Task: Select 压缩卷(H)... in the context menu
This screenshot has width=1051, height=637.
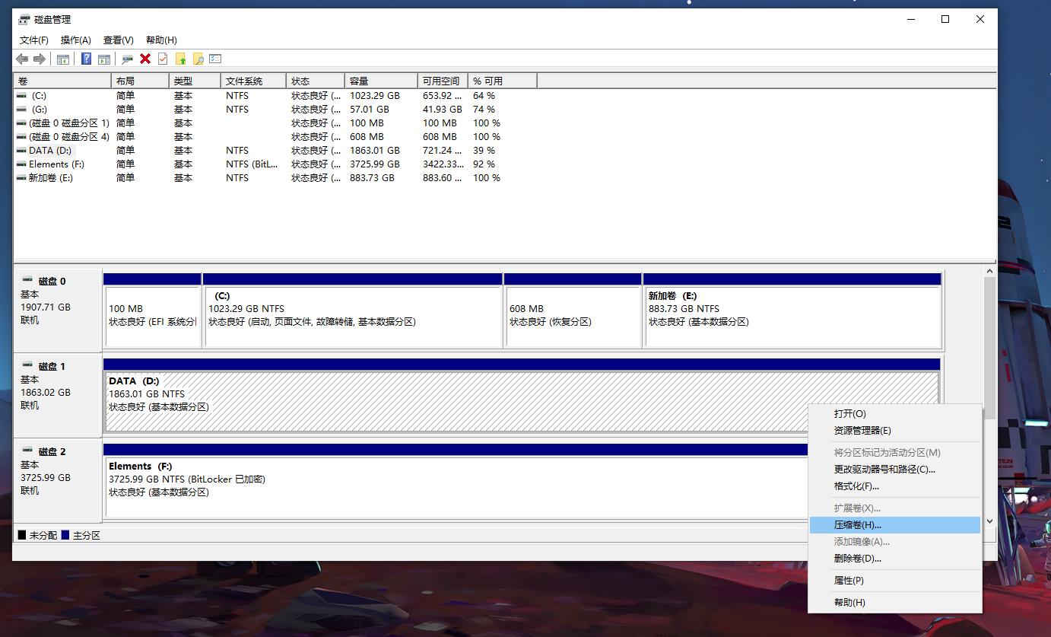Action: (x=895, y=525)
